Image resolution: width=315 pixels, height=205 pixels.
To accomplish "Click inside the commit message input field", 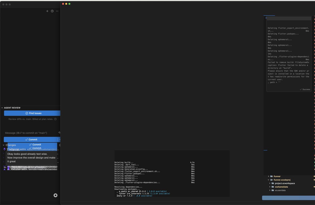I will [29, 133].
